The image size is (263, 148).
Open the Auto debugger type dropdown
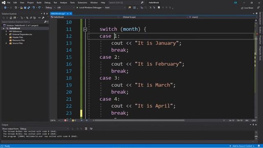(x=115, y=8)
